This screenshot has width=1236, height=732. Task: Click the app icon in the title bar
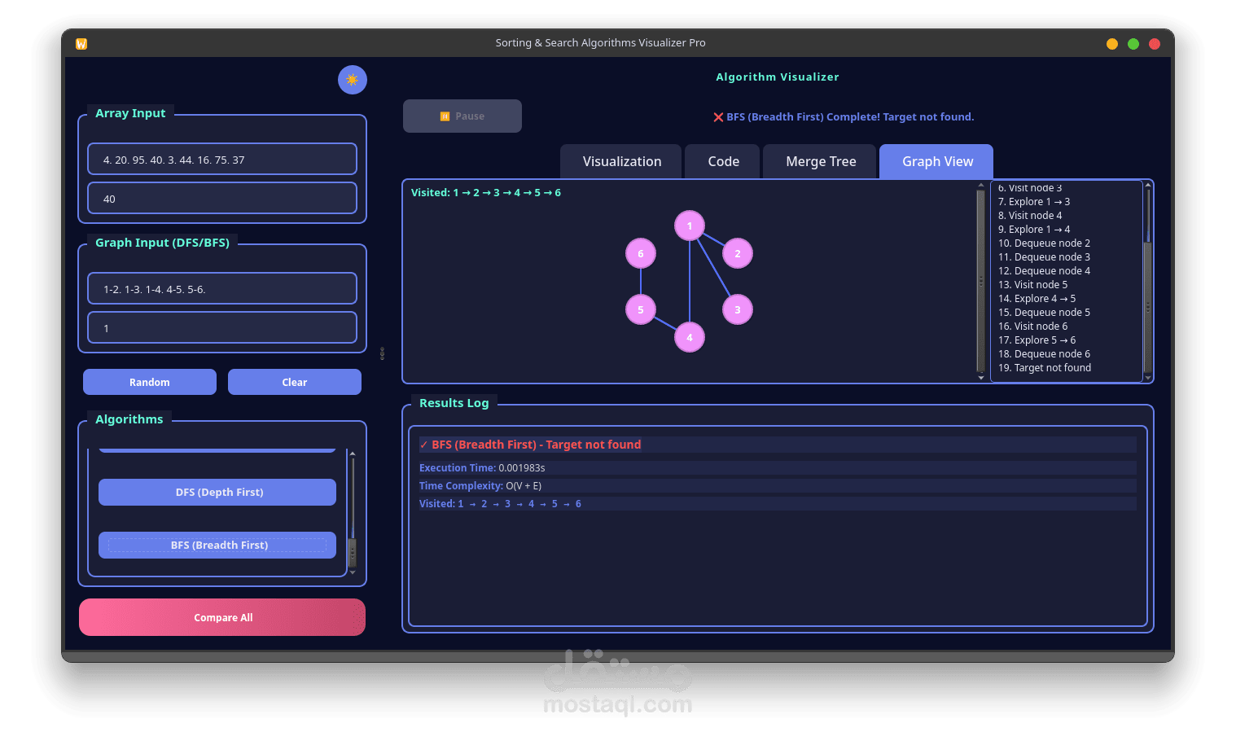pos(81,44)
